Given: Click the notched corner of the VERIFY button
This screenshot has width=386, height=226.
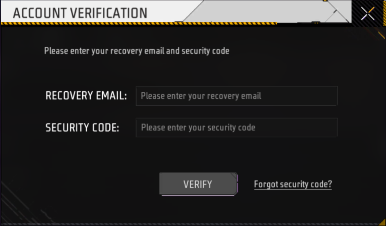Looking at the screenshot, I should [x=234, y=175].
